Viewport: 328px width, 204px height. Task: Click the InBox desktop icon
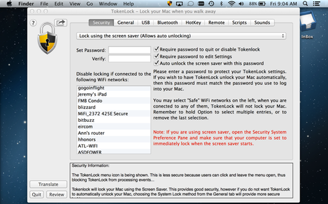(x=307, y=25)
